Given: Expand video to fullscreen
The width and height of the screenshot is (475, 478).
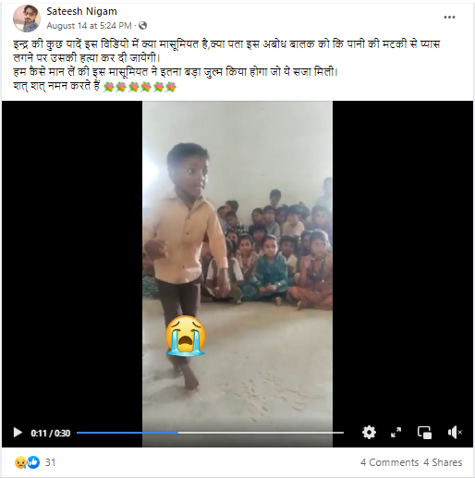Looking at the screenshot, I should (x=396, y=433).
